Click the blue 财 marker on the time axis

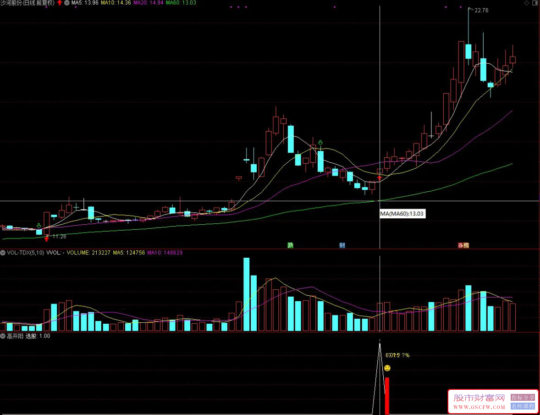[342, 245]
